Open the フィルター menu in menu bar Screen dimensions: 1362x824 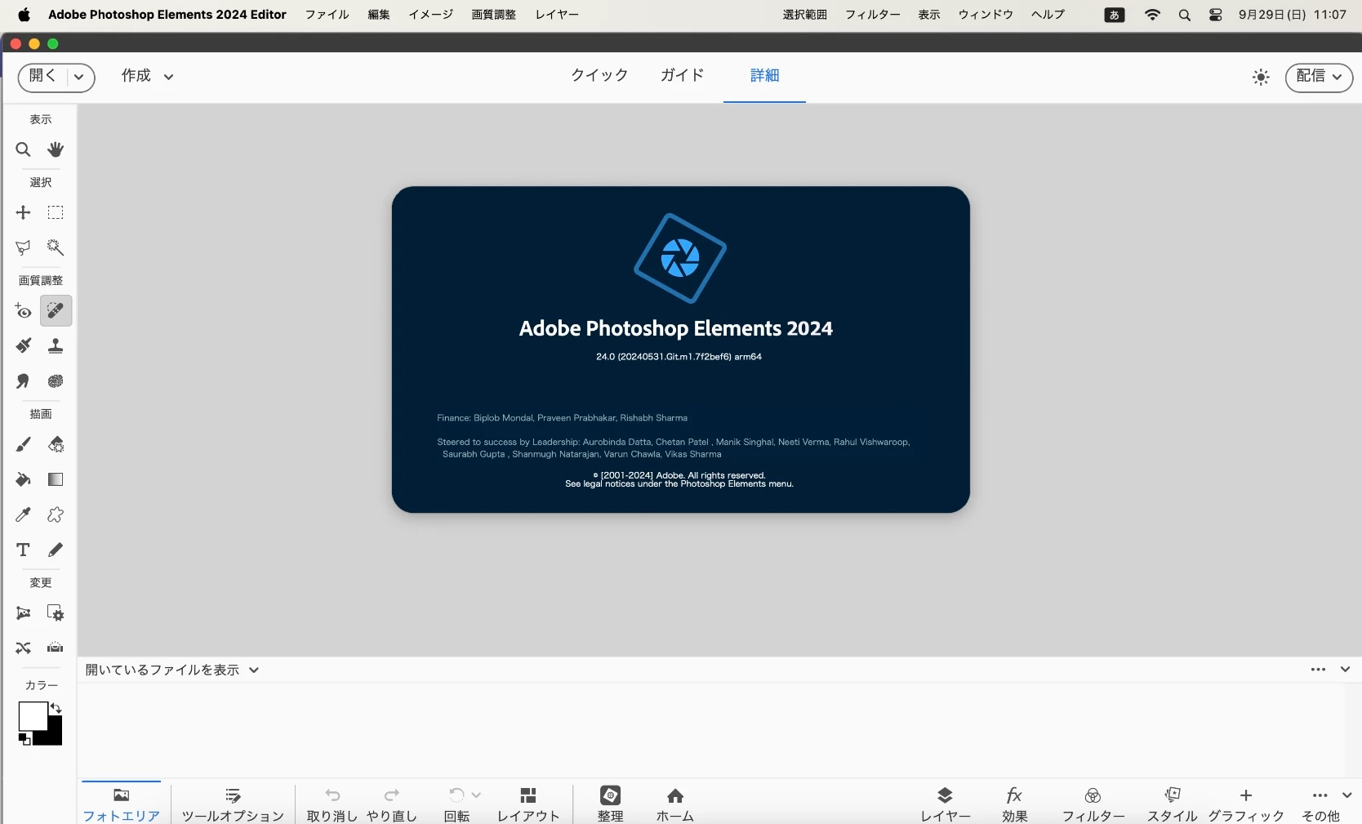[x=872, y=15]
